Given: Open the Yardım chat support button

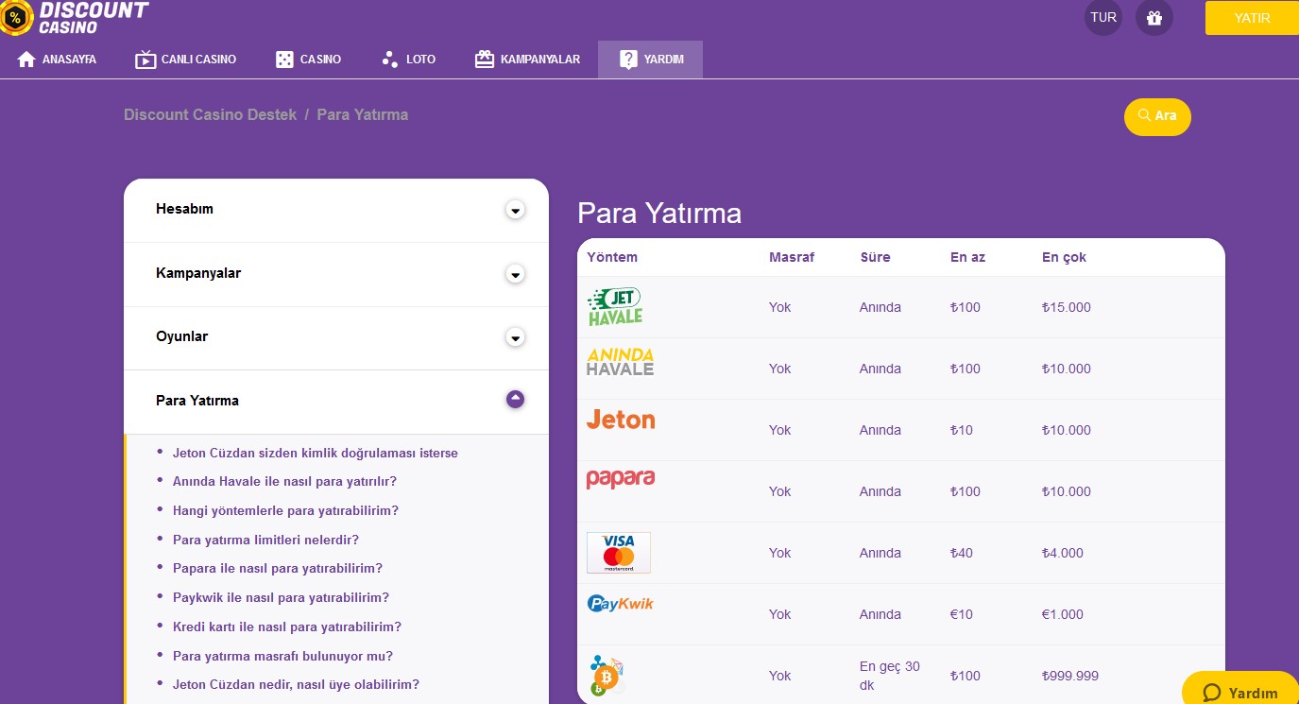Looking at the screenshot, I should [x=1240, y=691].
